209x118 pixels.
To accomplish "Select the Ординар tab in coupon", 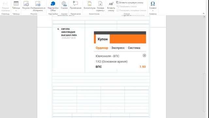I will tap(102, 48).
